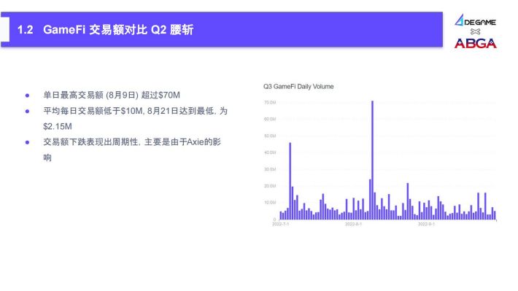Click the 2022-9-1 x-axis label
518x291 pixels.
pos(427,224)
